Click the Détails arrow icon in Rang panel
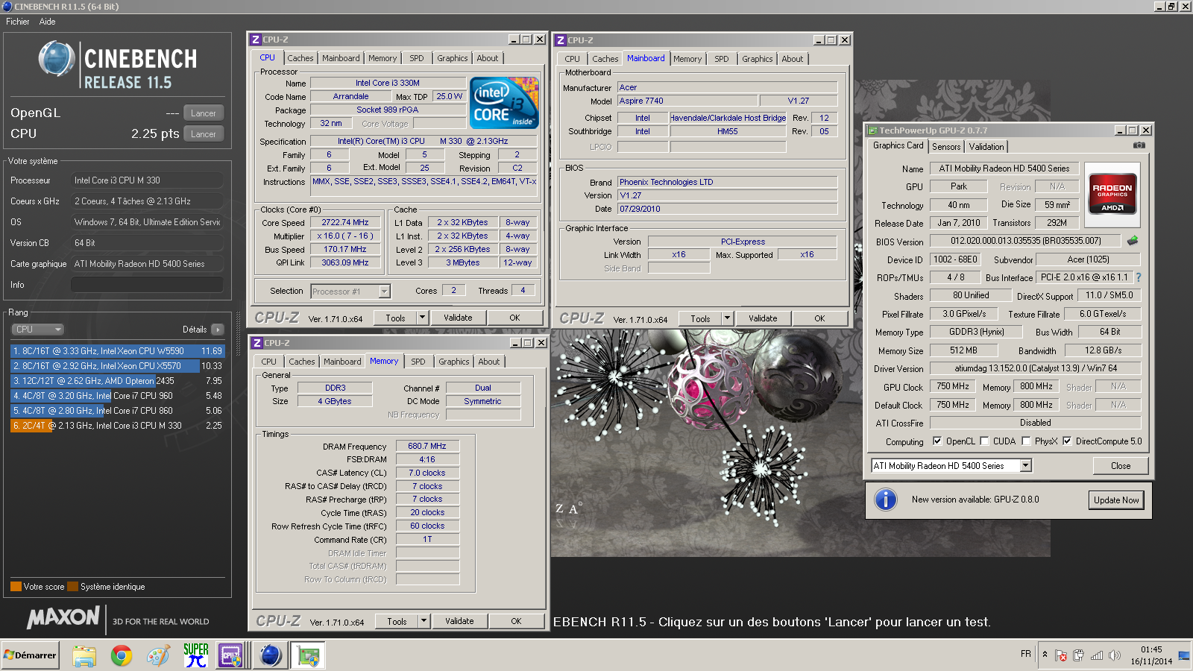This screenshot has height=671, width=1193. point(218,330)
